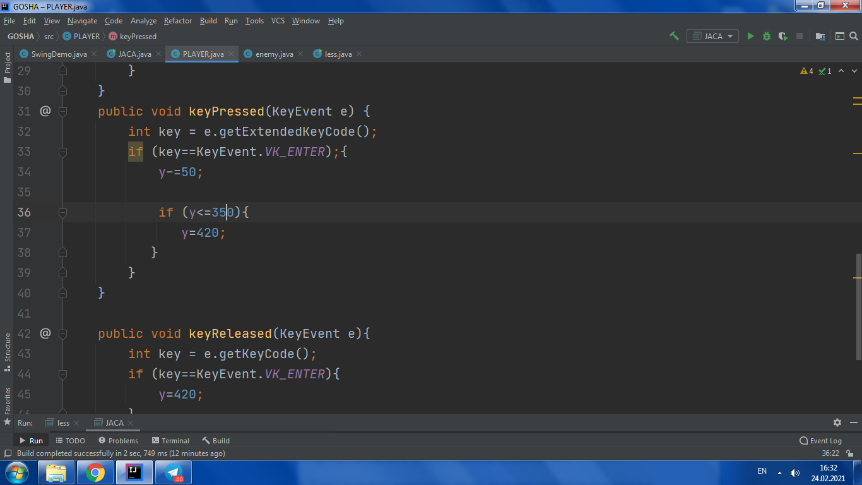The height and width of the screenshot is (485, 862).
Task: Click the taskbar clock showing 16:32
Action: point(828,472)
